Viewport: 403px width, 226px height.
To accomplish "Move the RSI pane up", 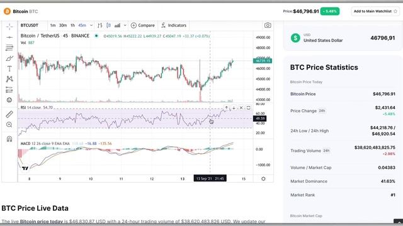I will (x=227, y=108).
